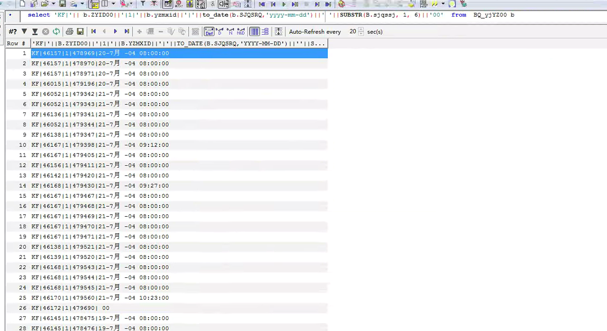Switch to the single-record form view

click(x=265, y=31)
